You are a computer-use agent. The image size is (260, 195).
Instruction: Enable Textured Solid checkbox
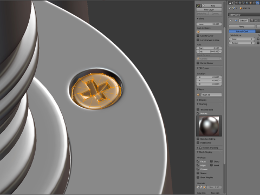coord(198,109)
